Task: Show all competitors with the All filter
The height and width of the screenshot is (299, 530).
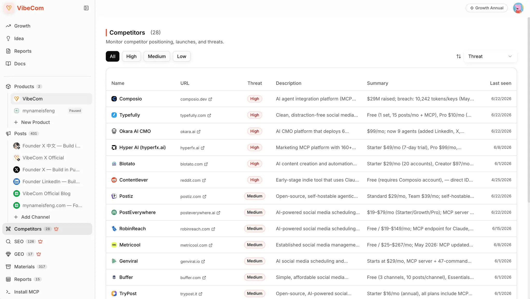Action: click(113, 56)
